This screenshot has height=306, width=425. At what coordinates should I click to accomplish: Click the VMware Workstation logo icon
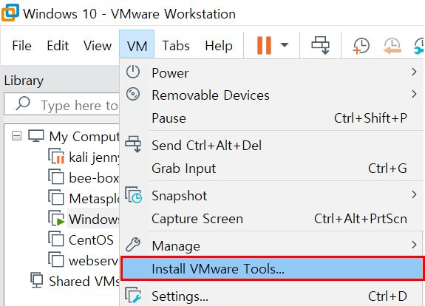pyautogui.click(x=10, y=13)
